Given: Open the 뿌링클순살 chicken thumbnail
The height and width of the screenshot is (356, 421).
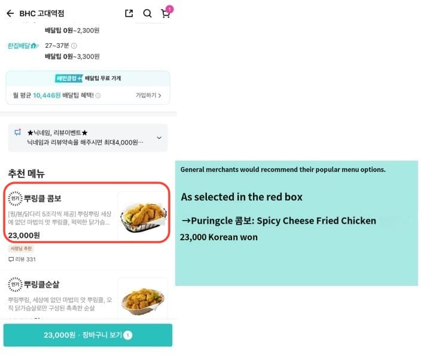Looking at the screenshot, I should [x=143, y=298].
